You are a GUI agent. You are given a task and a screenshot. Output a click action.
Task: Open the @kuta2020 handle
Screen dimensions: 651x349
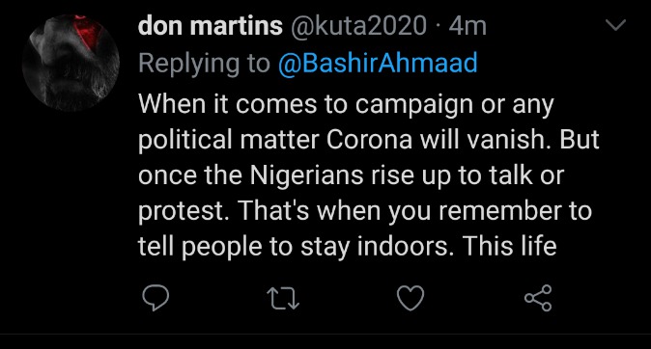358,26
